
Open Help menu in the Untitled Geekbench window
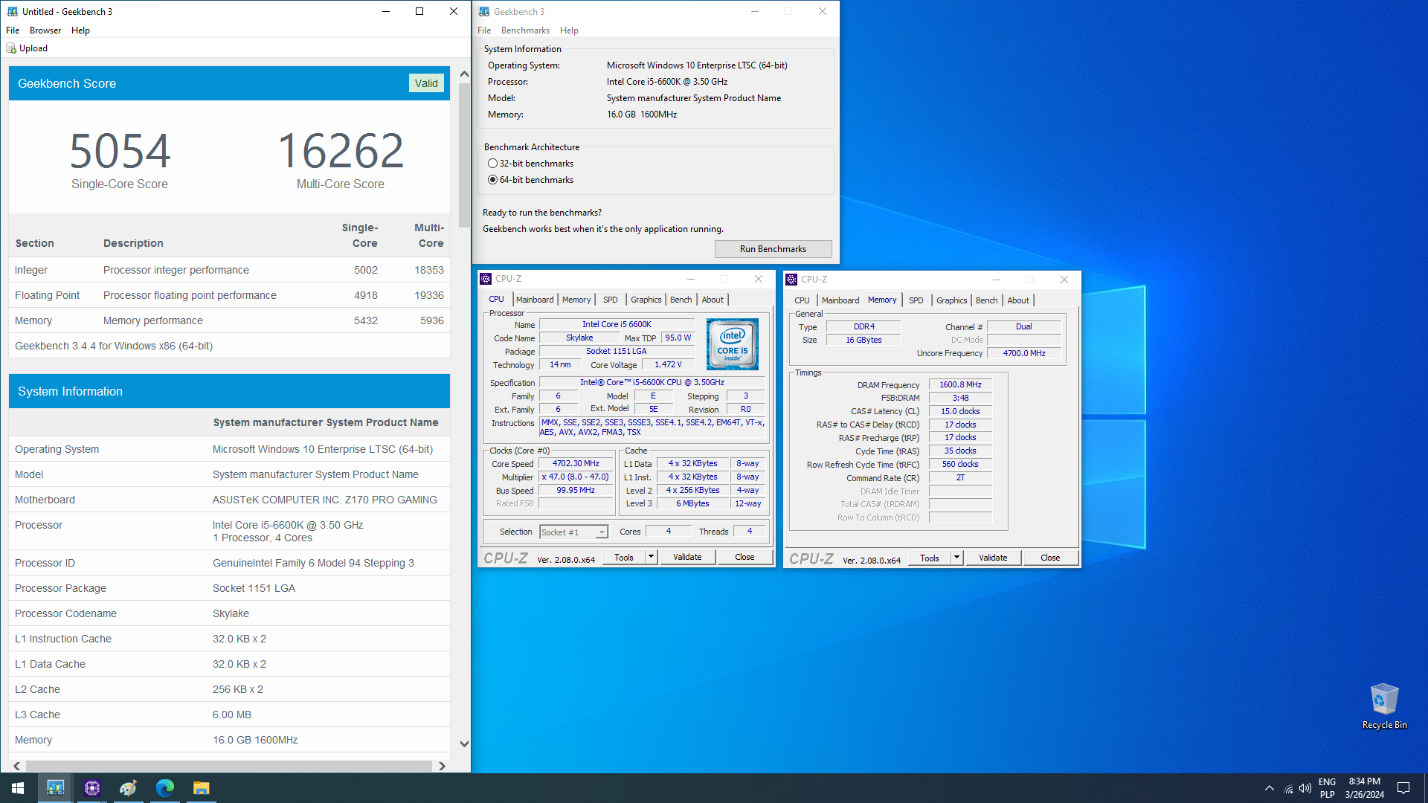click(x=80, y=30)
